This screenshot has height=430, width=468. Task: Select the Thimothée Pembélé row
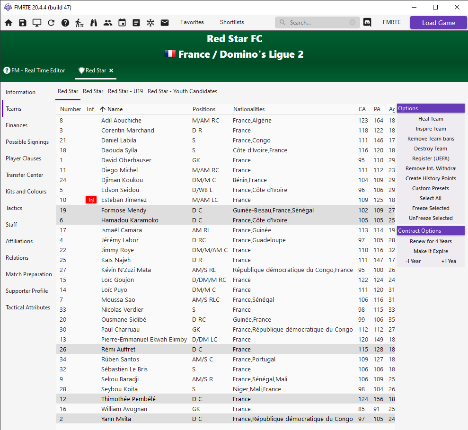click(x=225, y=399)
